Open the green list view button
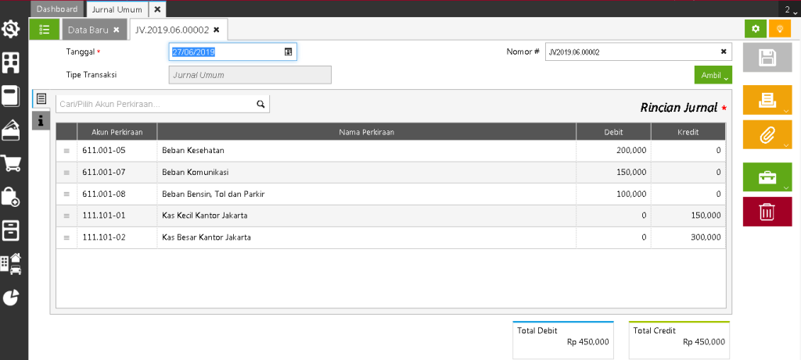The image size is (801, 360). coord(44,30)
